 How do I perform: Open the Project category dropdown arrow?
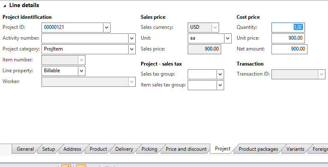(x=132, y=49)
